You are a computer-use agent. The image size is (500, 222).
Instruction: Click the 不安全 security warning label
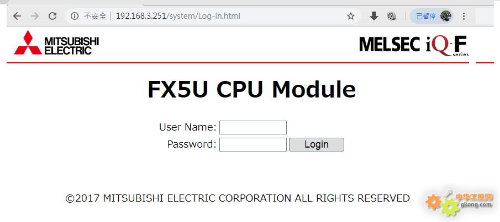tap(94, 16)
